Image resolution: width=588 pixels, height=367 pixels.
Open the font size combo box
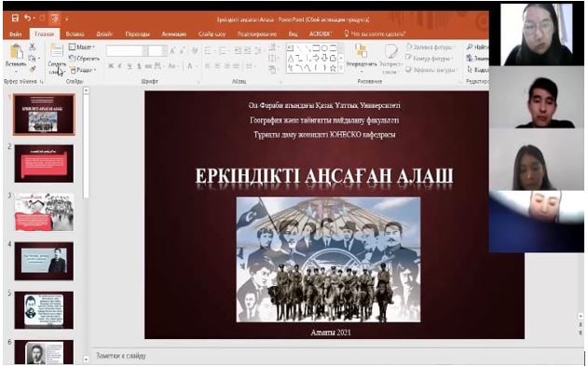pyautogui.click(x=157, y=51)
